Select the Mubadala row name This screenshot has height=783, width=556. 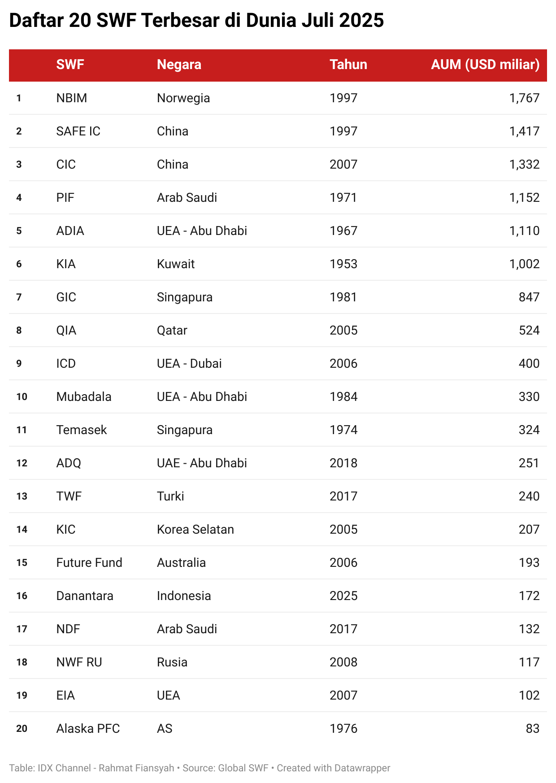pos(84,396)
